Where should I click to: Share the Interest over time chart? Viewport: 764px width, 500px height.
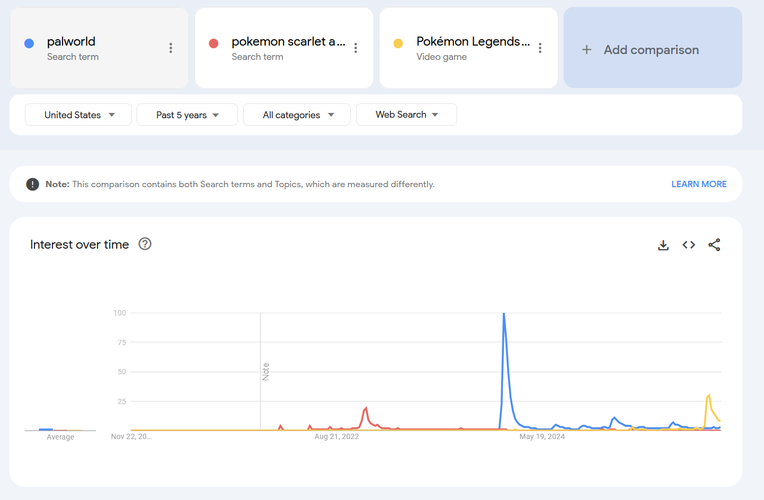click(714, 245)
